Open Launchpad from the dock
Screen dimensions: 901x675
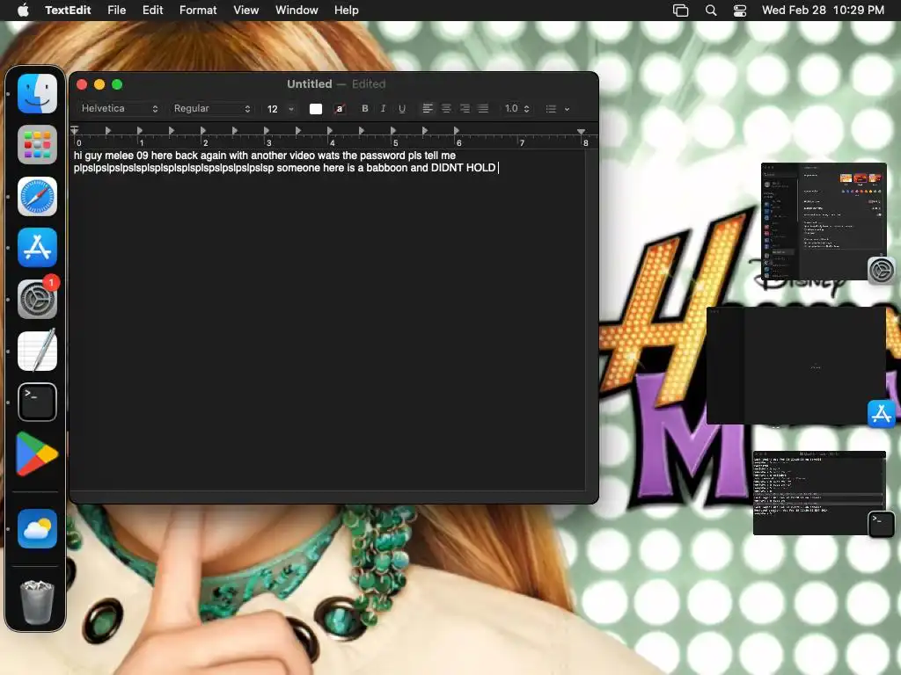point(37,145)
